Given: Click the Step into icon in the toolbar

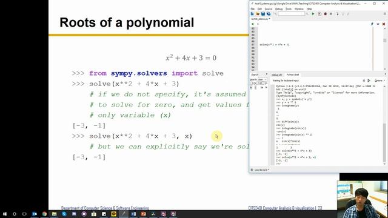Looking at the screenshot, I should click(337, 14).
